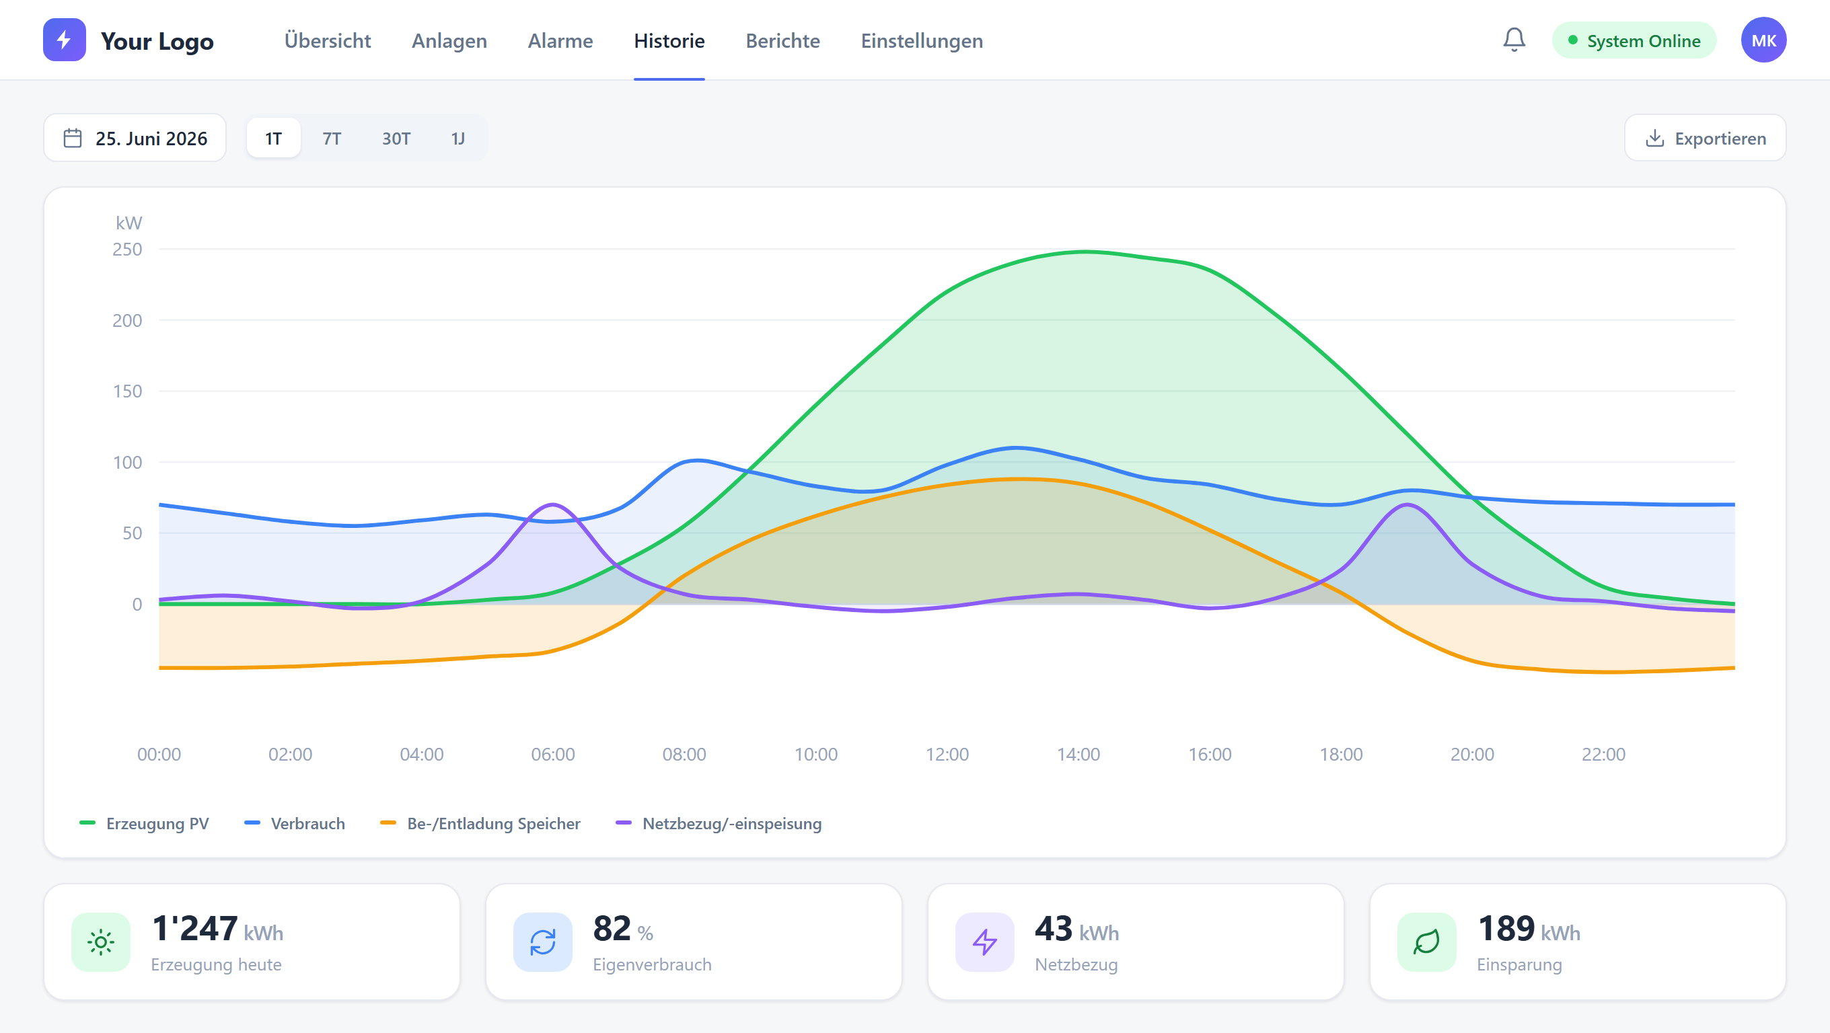Toggle Netzbezug/-einspeisung legend series

719,823
